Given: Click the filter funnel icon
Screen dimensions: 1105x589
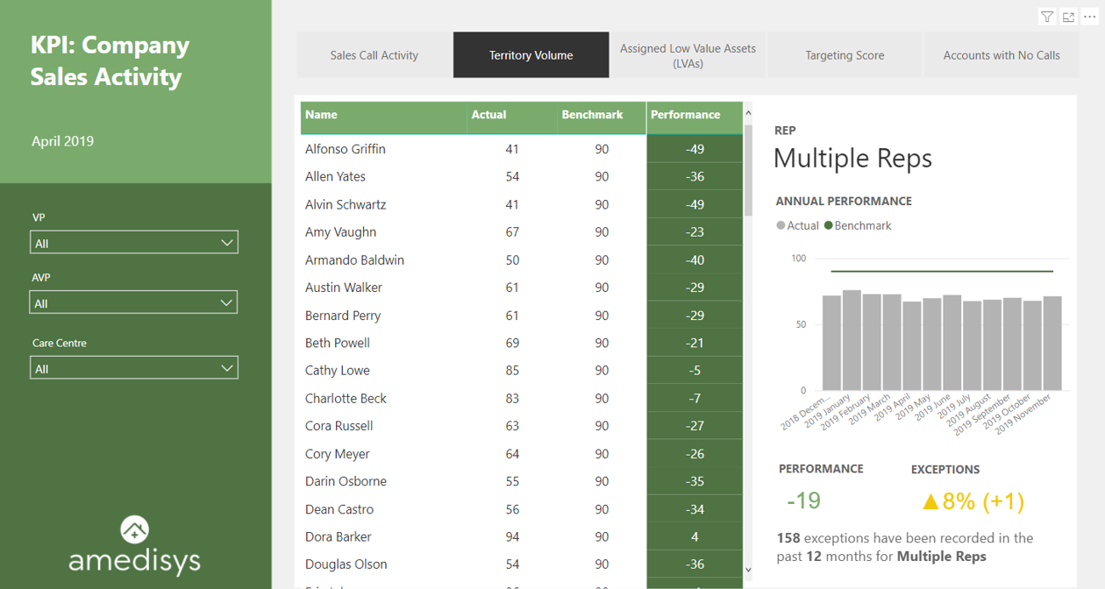Looking at the screenshot, I should click(x=1047, y=17).
